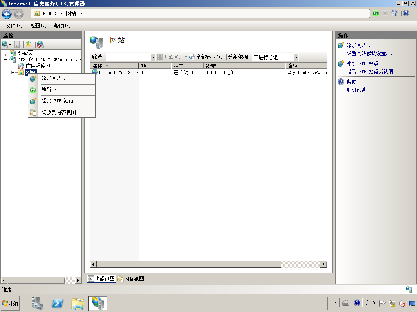This screenshot has width=417, height=312.
Task: Open PowerShell from taskbar
Action: click(x=57, y=303)
